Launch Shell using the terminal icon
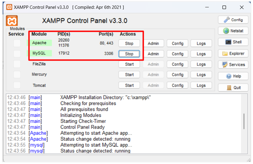253x164 pixels. click(x=234, y=42)
